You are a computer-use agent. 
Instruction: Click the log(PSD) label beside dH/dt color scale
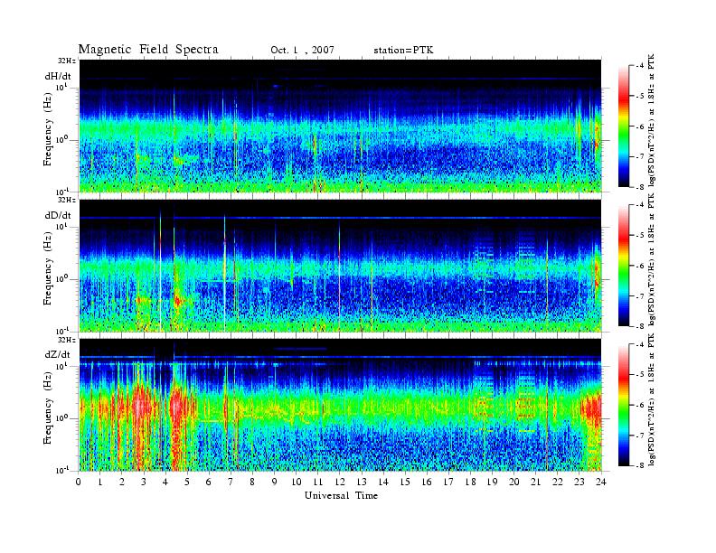click(x=652, y=121)
